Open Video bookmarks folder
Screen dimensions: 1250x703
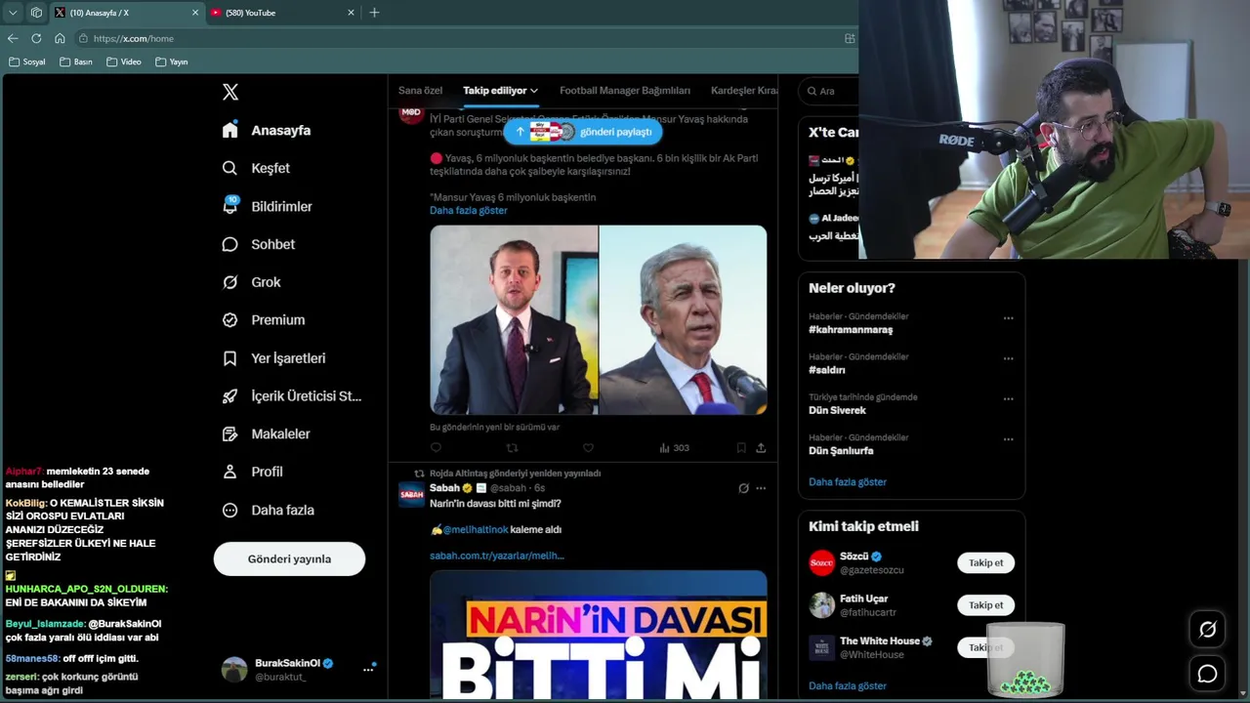click(x=124, y=62)
